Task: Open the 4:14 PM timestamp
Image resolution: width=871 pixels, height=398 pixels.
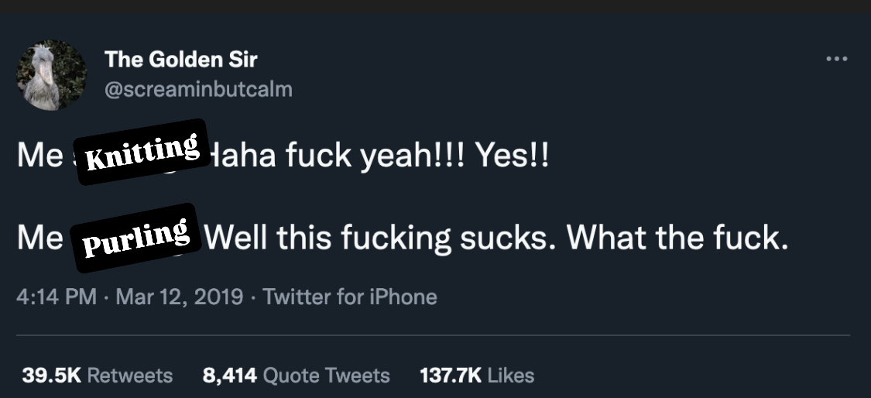Action: (x=56, y=297)
